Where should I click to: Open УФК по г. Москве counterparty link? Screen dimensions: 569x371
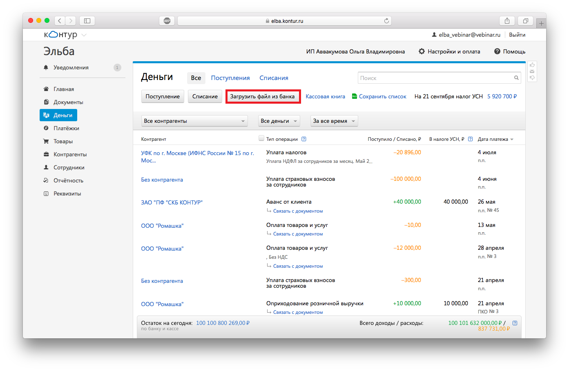click(x=198, y=157)
